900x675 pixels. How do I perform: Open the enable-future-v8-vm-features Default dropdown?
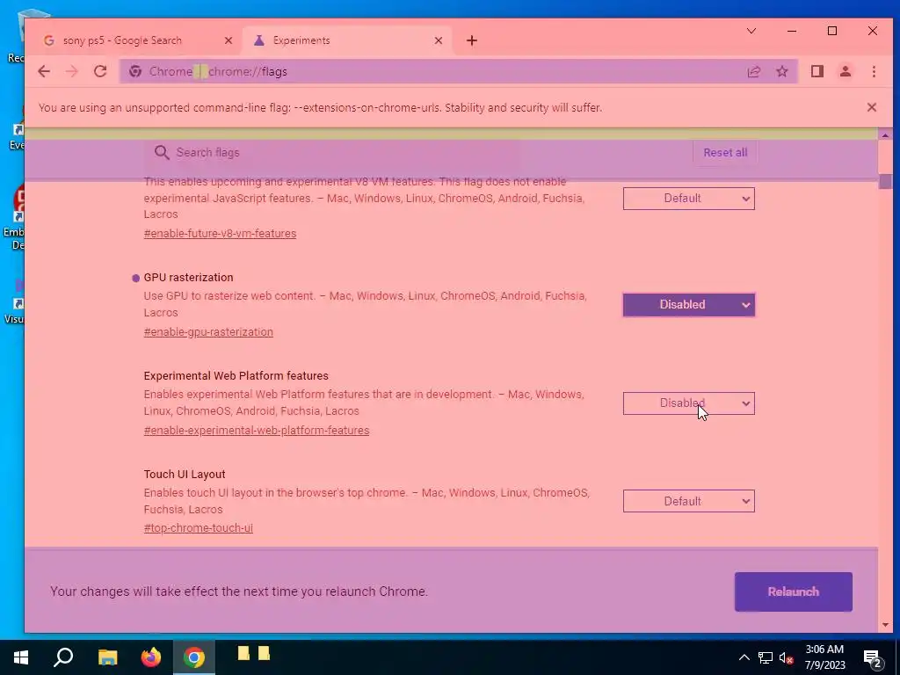(689, 199)
